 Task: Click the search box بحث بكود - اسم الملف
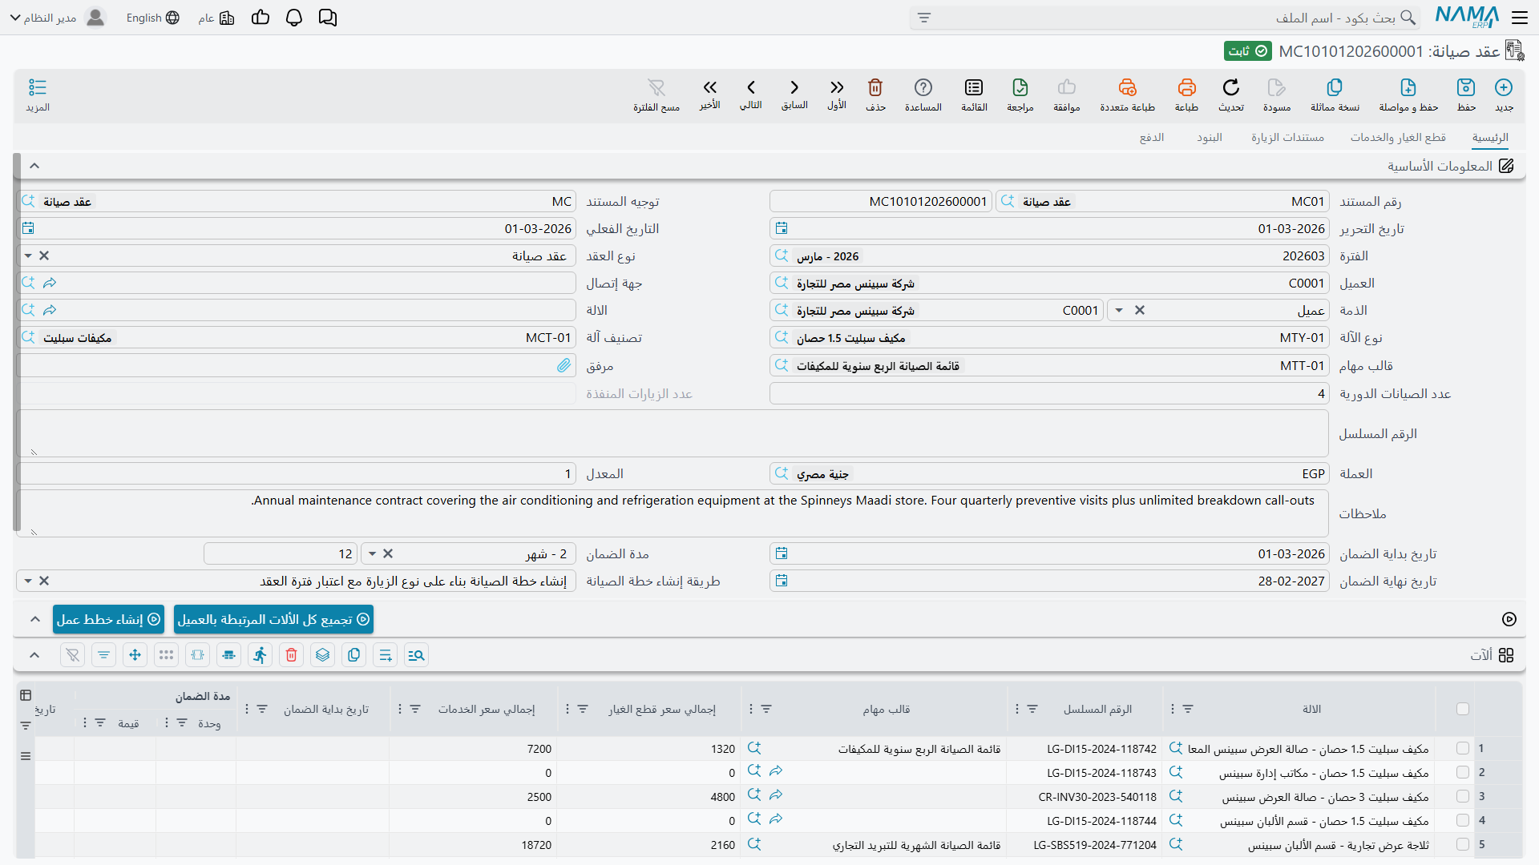click(x=1165, y=18)
